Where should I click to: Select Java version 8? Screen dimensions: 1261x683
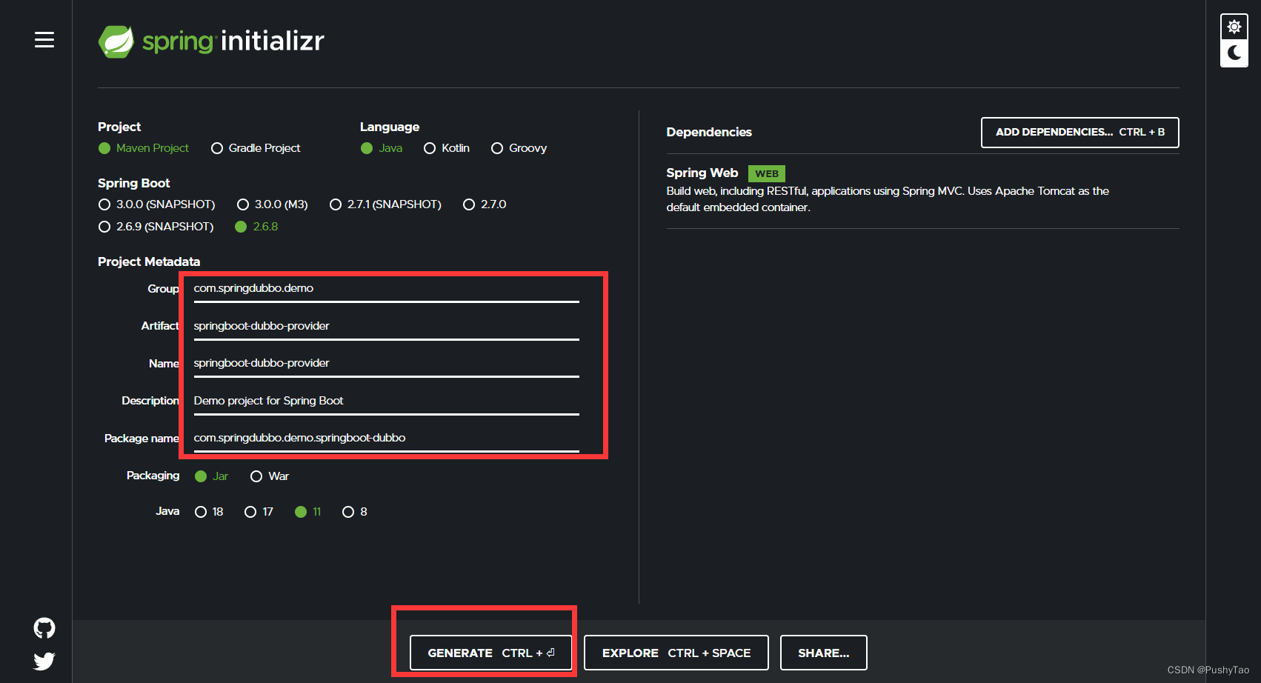348,512
